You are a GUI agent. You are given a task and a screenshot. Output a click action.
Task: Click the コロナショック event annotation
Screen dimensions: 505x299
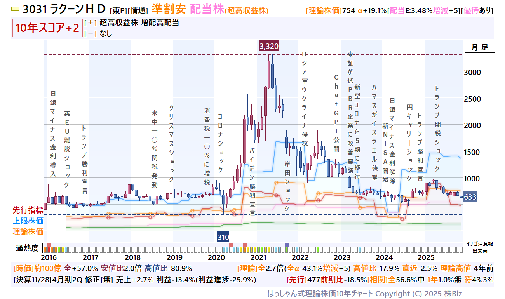click(220, 143)
